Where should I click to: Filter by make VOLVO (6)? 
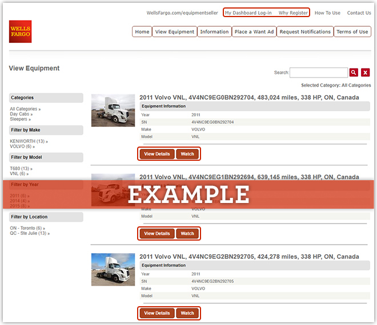pyautogui.click(x=22, y=146)
